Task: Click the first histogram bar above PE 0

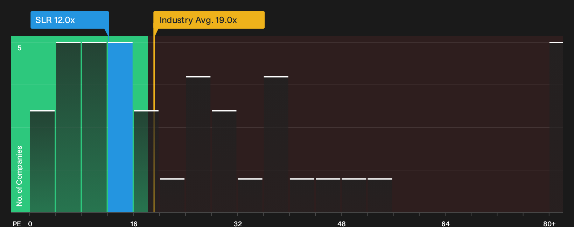Action: point(42,161)
